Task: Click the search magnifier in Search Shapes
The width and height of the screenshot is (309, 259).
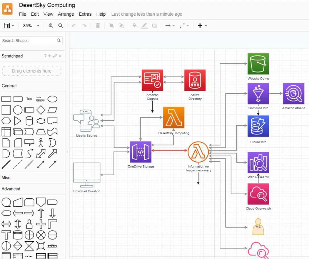Action: pyautogui.click(x=59, y=40)
